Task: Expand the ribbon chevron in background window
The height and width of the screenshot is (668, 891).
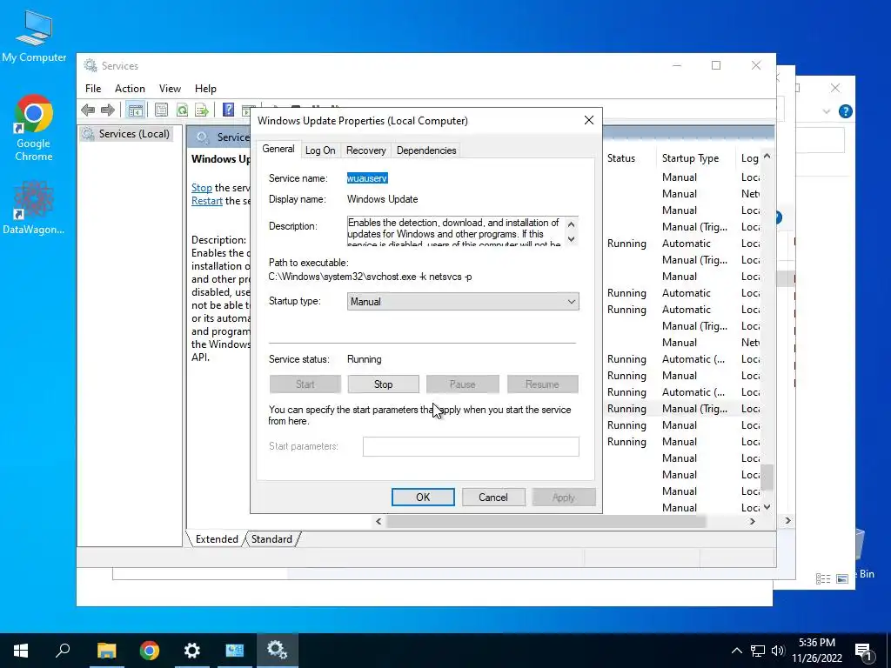Action: 827,111
